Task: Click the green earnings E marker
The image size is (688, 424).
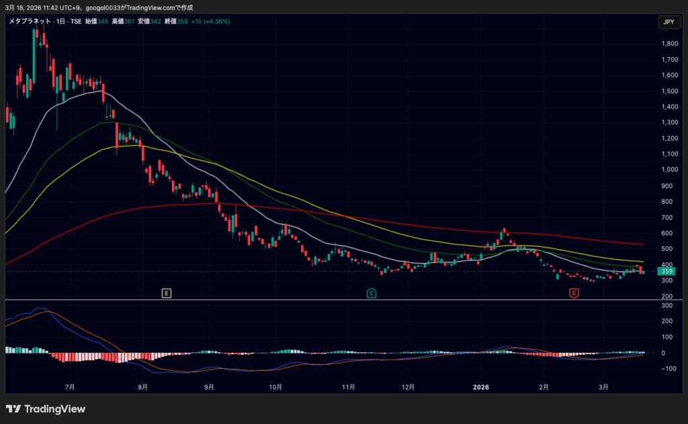Action: click(x=371, y=293)
